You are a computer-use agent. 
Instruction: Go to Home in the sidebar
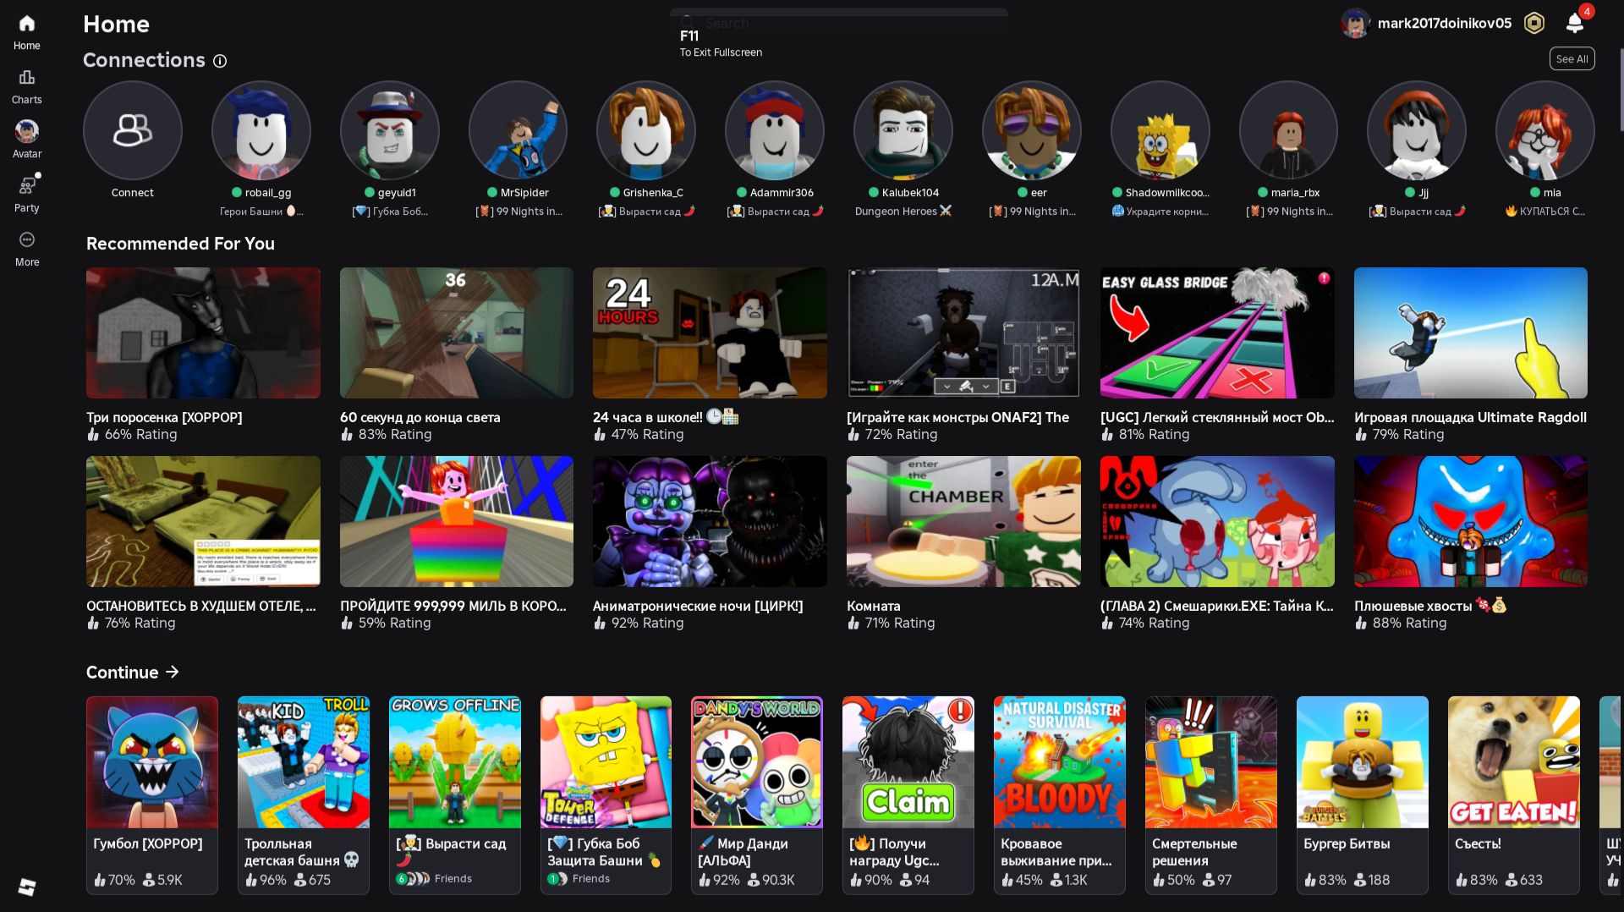coord(26,32)
